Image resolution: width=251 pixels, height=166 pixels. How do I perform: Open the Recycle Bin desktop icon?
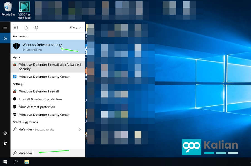pyautogui.click(x=8, y=9)
